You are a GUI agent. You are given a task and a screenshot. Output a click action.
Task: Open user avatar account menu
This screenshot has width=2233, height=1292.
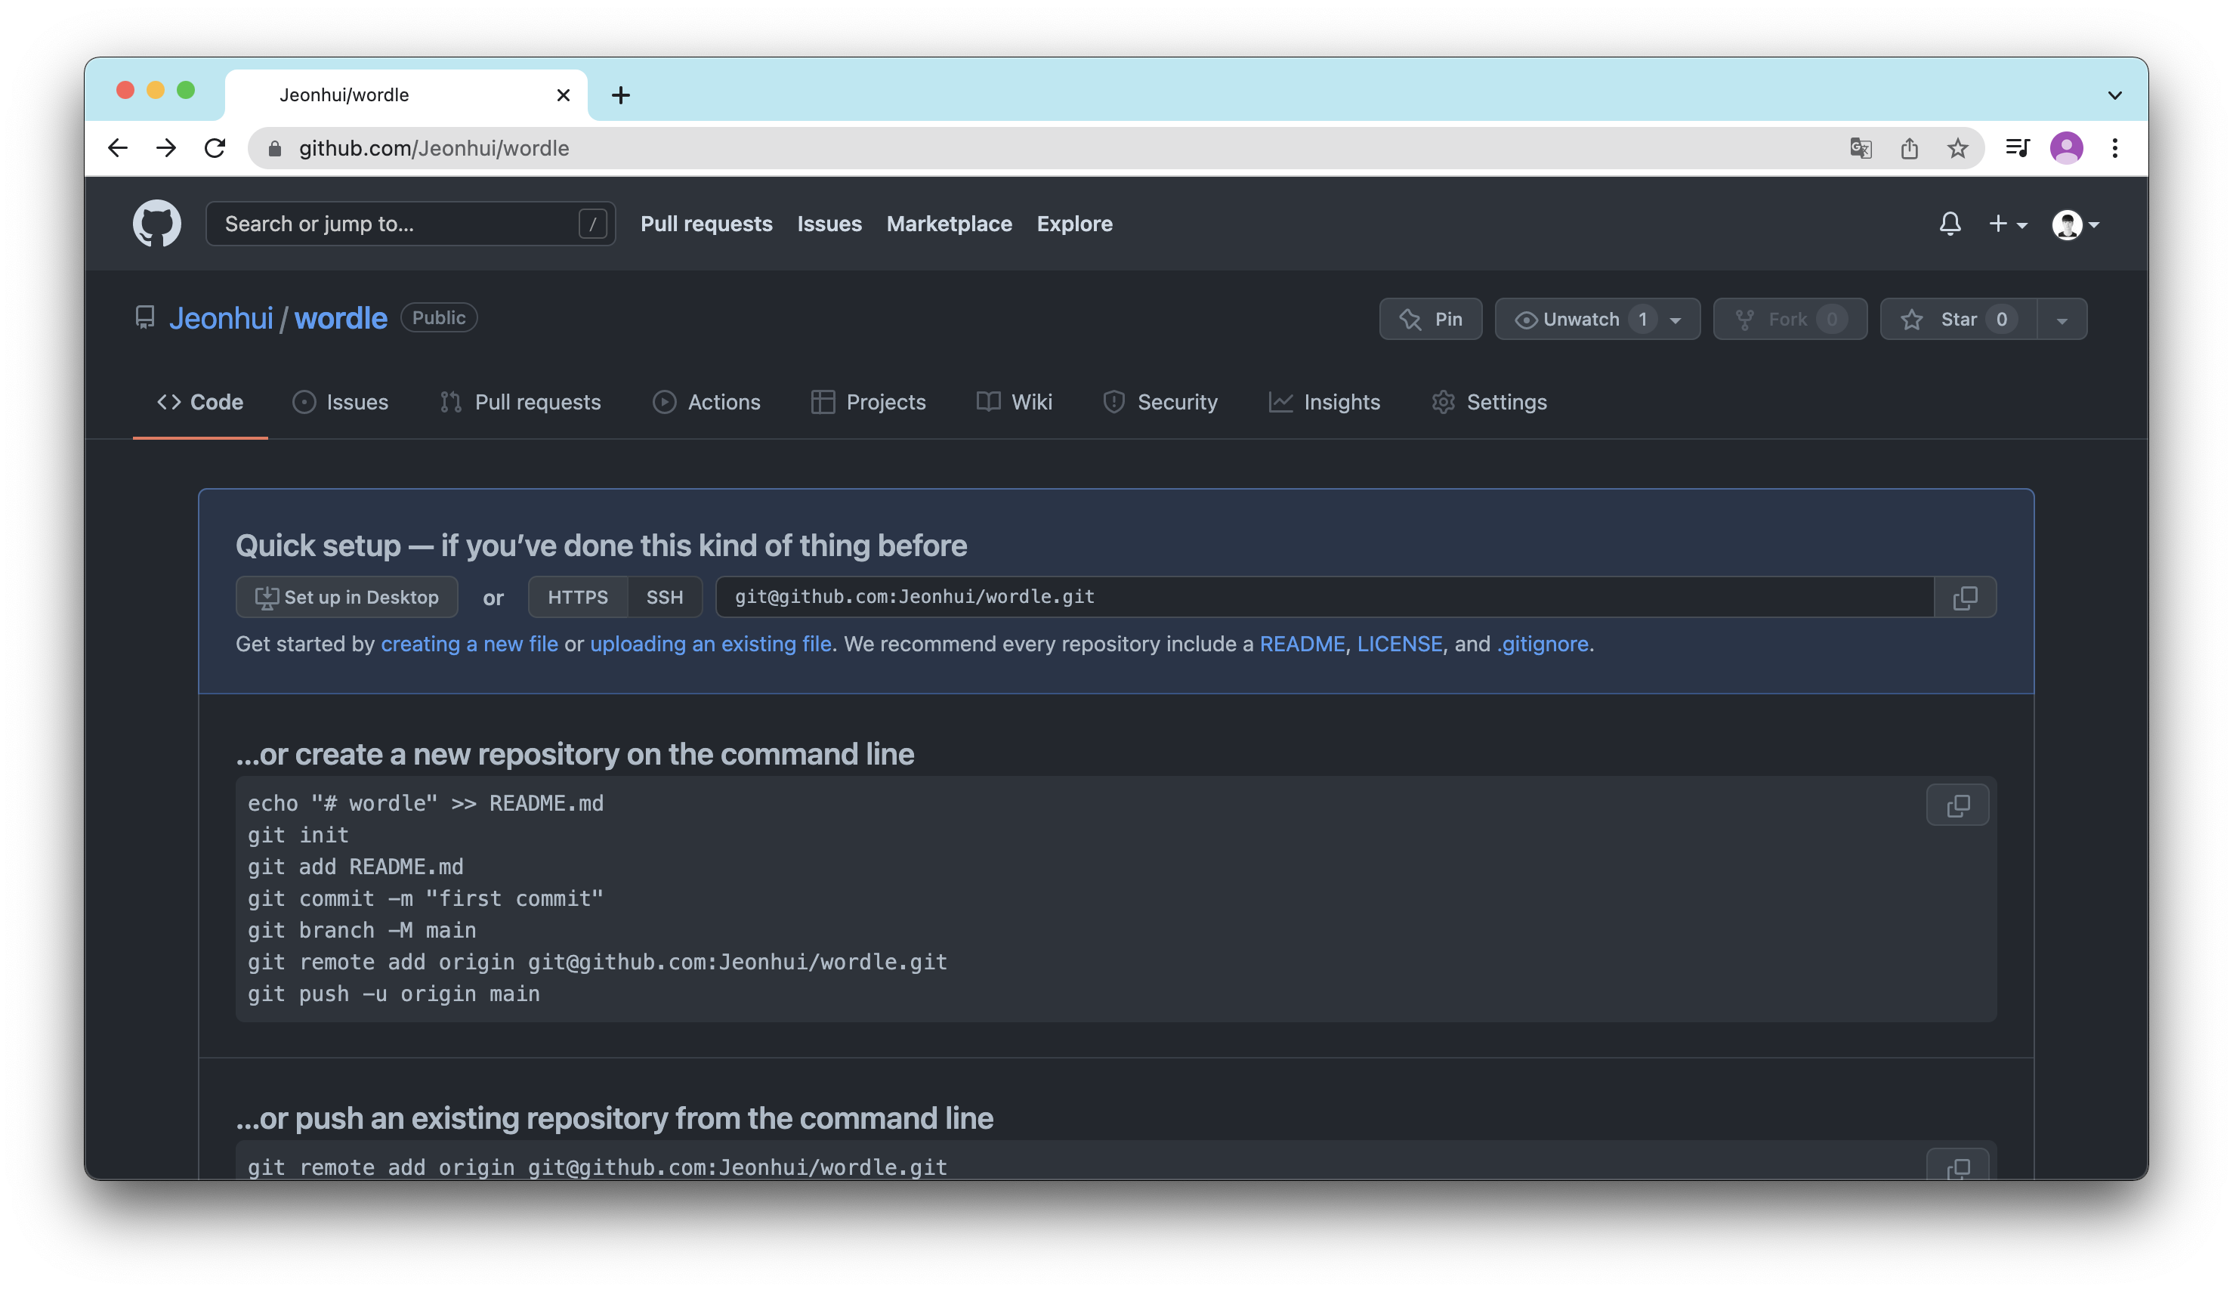2076,224
